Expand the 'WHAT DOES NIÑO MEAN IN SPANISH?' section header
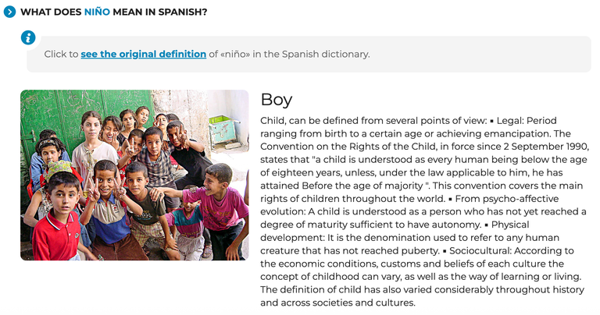This screenshot has width=600, height=315. 113,12
